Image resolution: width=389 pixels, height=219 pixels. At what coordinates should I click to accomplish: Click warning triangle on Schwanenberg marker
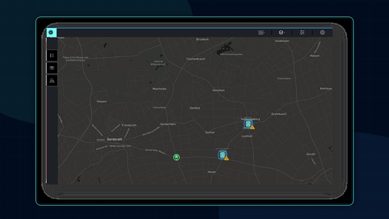(x=252, y=128)
